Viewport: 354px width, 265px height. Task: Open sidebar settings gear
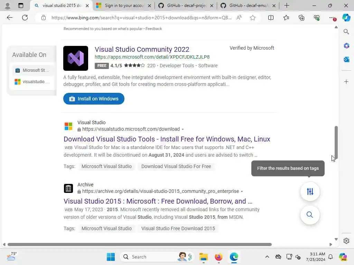(x=346, y=241)
